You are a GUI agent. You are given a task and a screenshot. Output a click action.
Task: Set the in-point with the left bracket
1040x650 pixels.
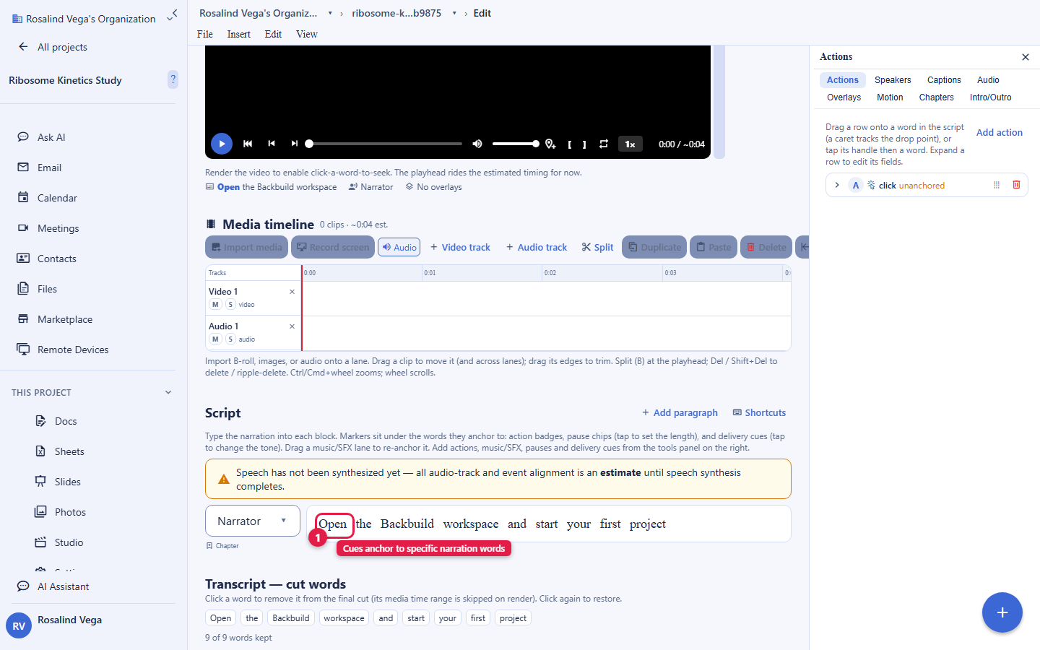(x=570, y=144)
